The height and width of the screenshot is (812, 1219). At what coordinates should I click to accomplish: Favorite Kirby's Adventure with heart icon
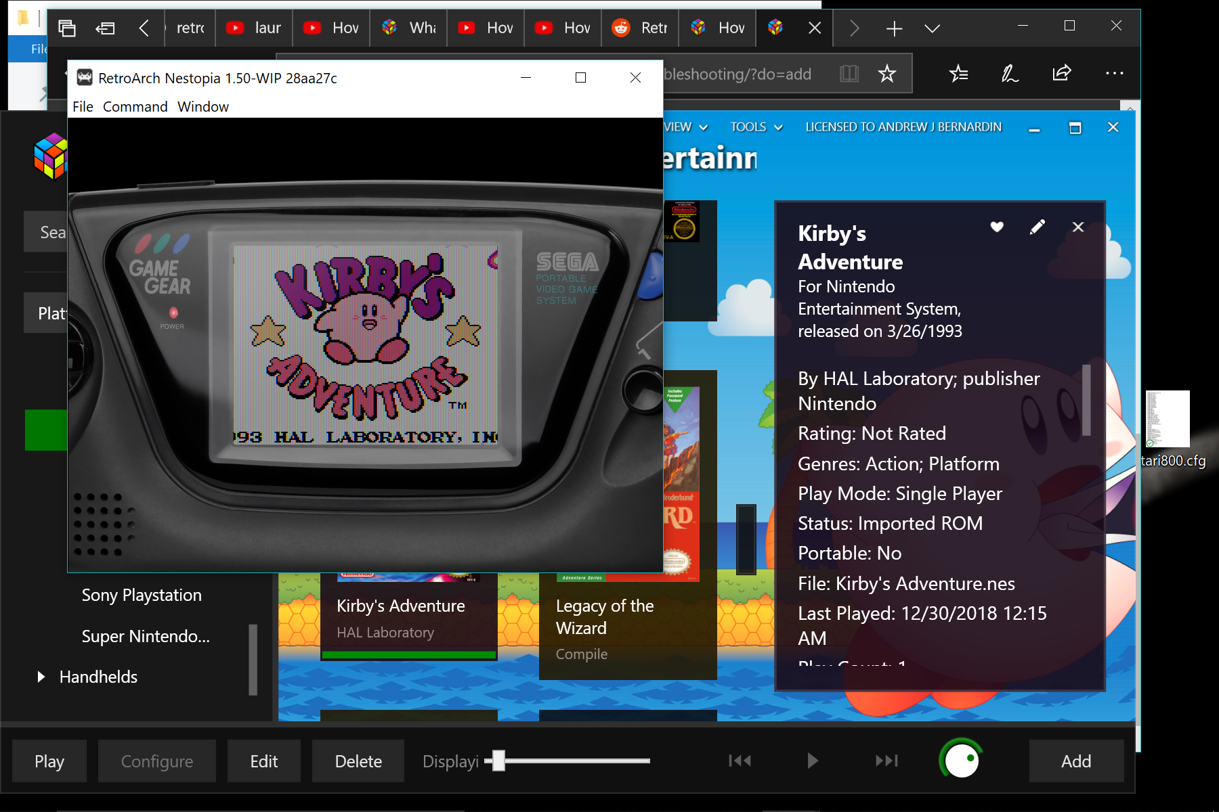coord(996,227)
